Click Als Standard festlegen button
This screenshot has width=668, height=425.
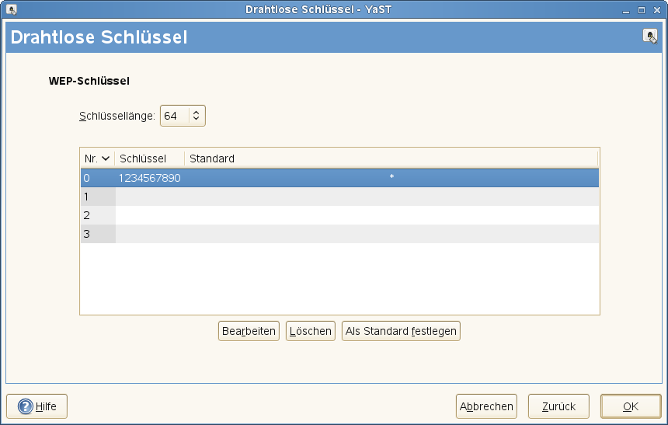pyautogui.click(x=401, y=331)
